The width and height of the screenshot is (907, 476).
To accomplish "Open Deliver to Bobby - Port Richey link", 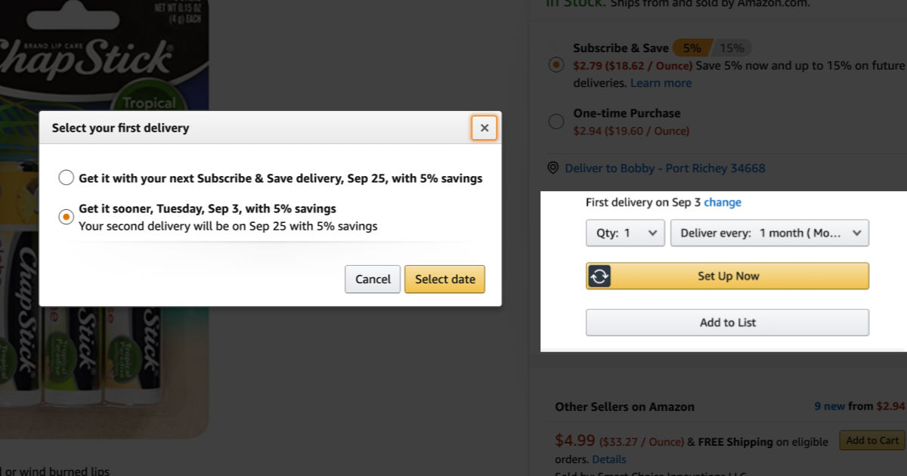I will tap(665, 168).
